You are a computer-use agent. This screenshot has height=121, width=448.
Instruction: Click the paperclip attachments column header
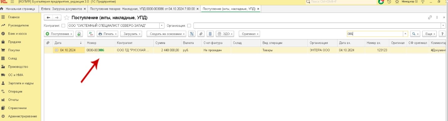48,43
